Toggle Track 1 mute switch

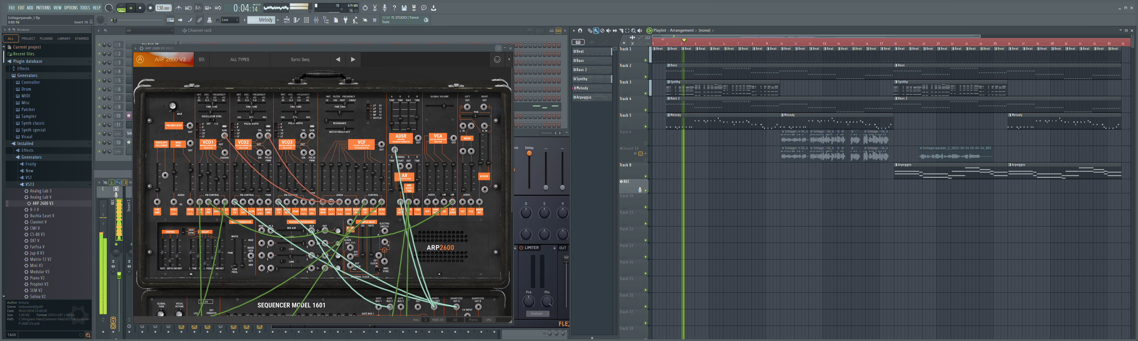click(x=645, y=60)
